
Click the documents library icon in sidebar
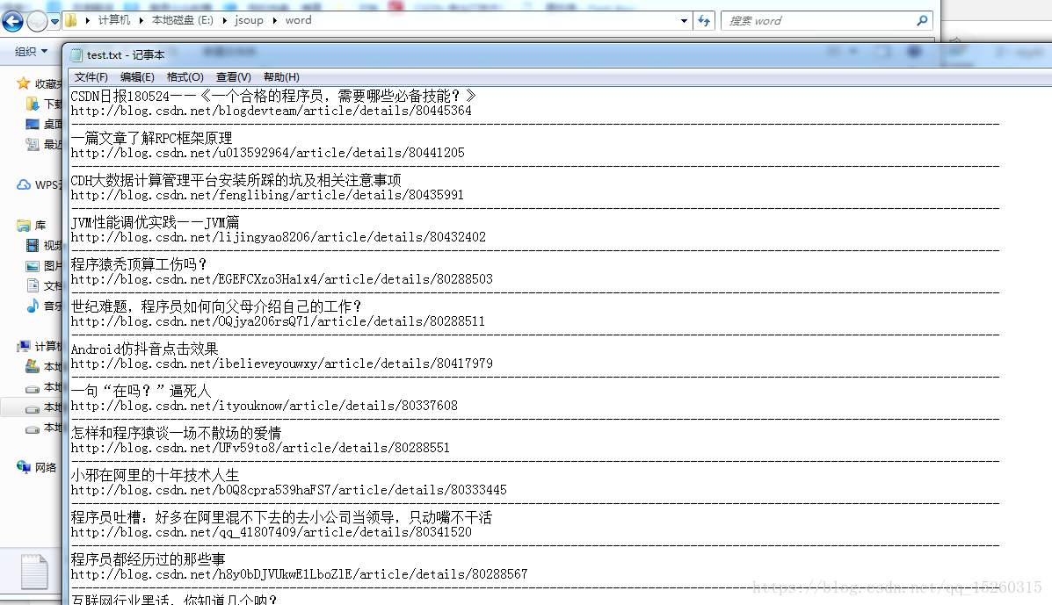(x=33, y=286)
